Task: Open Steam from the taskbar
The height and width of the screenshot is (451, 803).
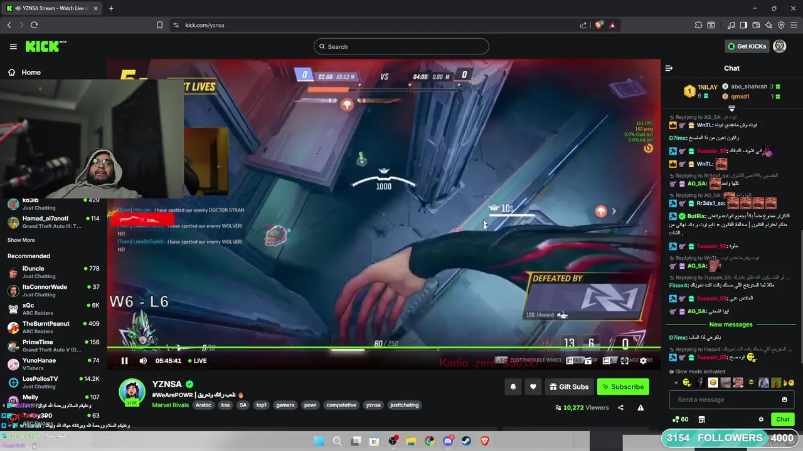Action: 465,441
